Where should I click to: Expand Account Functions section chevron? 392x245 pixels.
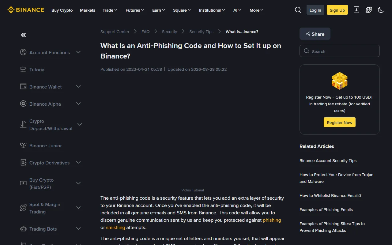[78, 52]
